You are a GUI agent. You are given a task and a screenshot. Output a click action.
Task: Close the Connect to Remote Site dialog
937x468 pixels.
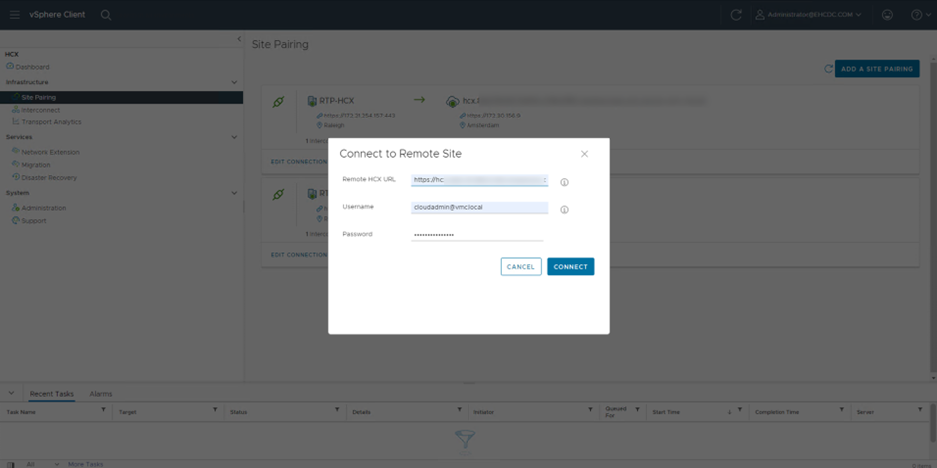pyautogui.click(x=584, y=154)
